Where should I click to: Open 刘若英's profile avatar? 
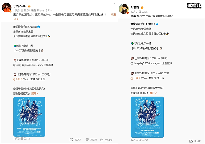point(124,9)
